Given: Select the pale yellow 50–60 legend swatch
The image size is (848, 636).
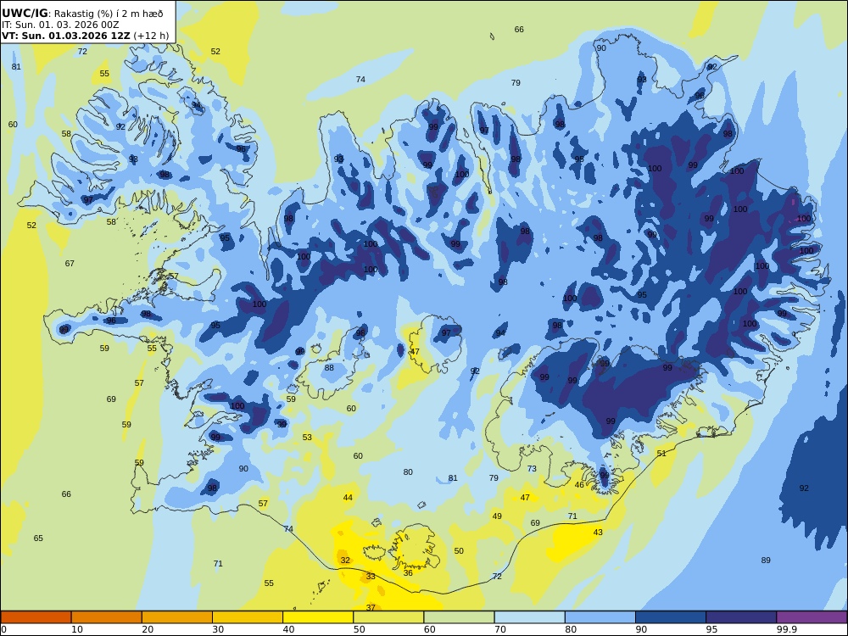Looking at the screenshot, I should click(388, 617).
